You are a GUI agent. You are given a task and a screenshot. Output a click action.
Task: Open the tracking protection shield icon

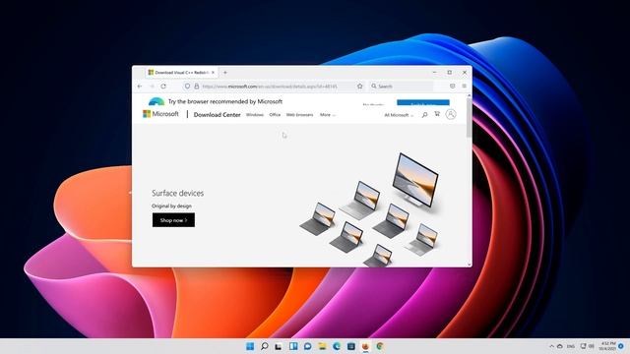coord(187,87)
